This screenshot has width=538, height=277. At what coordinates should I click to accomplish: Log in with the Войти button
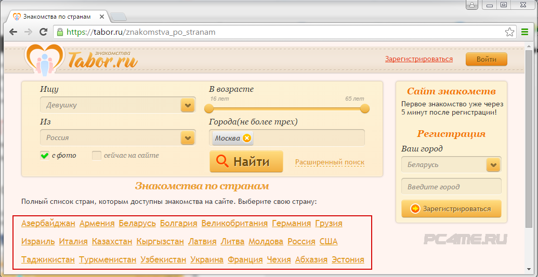click(486, 59)
